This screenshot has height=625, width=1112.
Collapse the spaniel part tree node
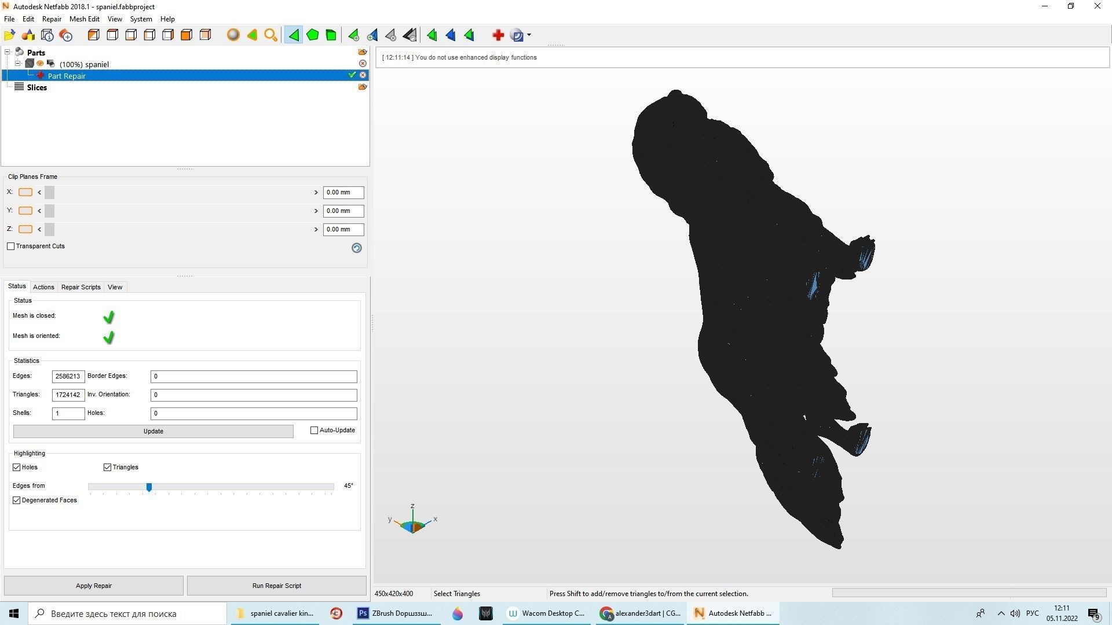click(x=18, y=64)
